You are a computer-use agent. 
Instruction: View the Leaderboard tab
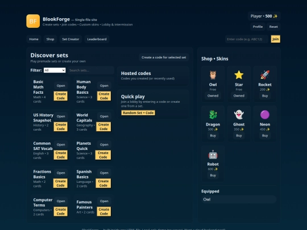tap(97, 39)
